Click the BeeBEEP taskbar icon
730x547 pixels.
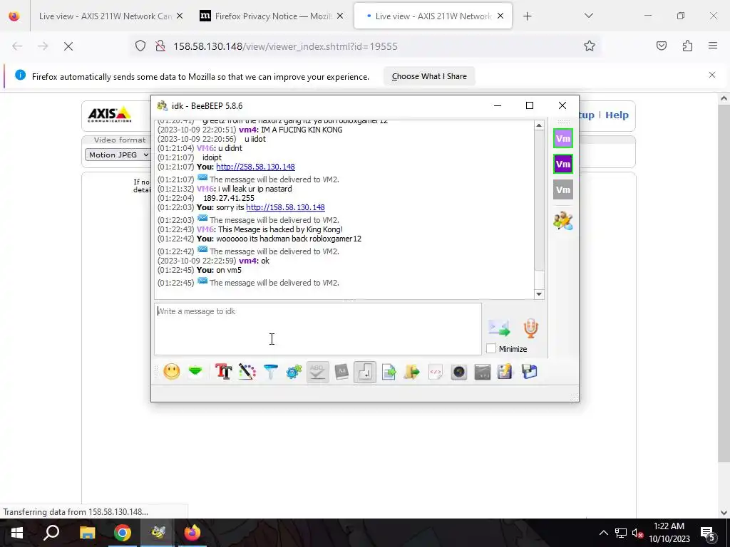point(158,533)
